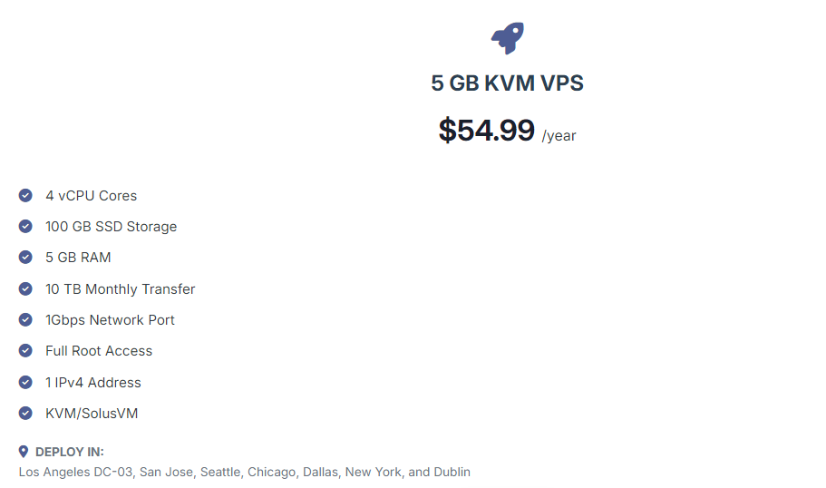
Task: Click the checkmark icon beside 100 GB SSD Storage
Action: coord(25,226)
